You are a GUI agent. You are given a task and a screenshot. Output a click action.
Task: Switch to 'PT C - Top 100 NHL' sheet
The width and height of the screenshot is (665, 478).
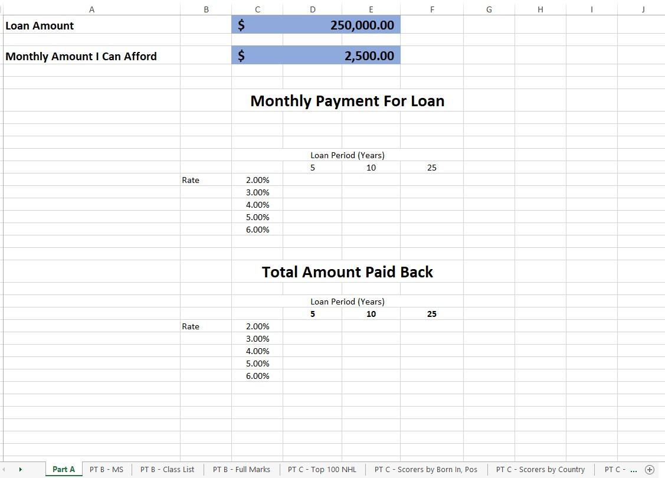point(322,469)
